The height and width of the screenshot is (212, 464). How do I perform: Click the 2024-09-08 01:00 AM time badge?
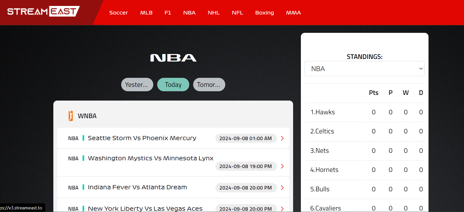click(246, 138)
